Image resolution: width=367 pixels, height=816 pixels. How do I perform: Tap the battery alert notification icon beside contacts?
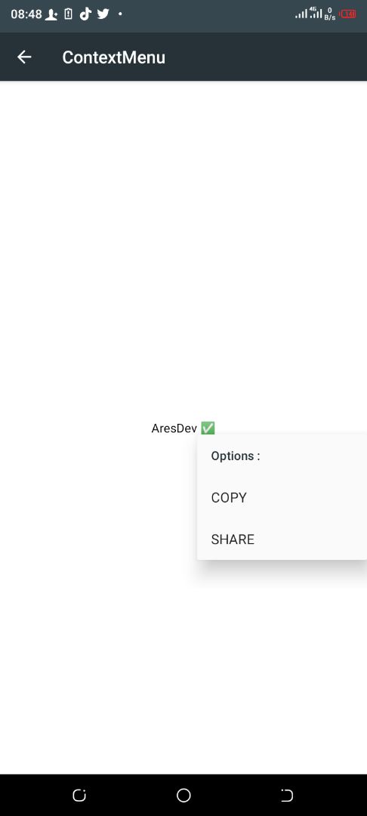coord(68,14)
